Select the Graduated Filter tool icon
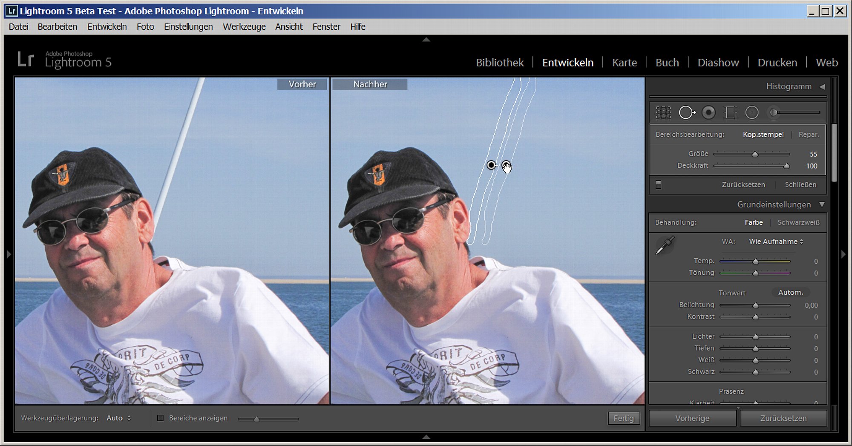This screenshot has height=446, width=852. (730, 112)
